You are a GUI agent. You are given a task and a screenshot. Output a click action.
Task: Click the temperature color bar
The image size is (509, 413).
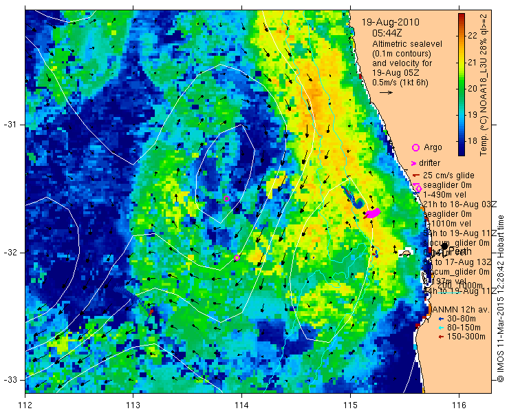coord(462,85)
